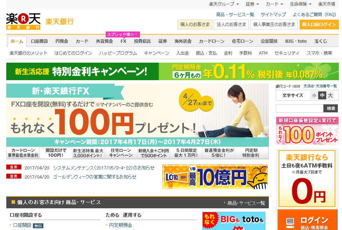
Task: Open 商品・サービス一覧 link in header
Action: pyautogui.click(x=235, y=15)
